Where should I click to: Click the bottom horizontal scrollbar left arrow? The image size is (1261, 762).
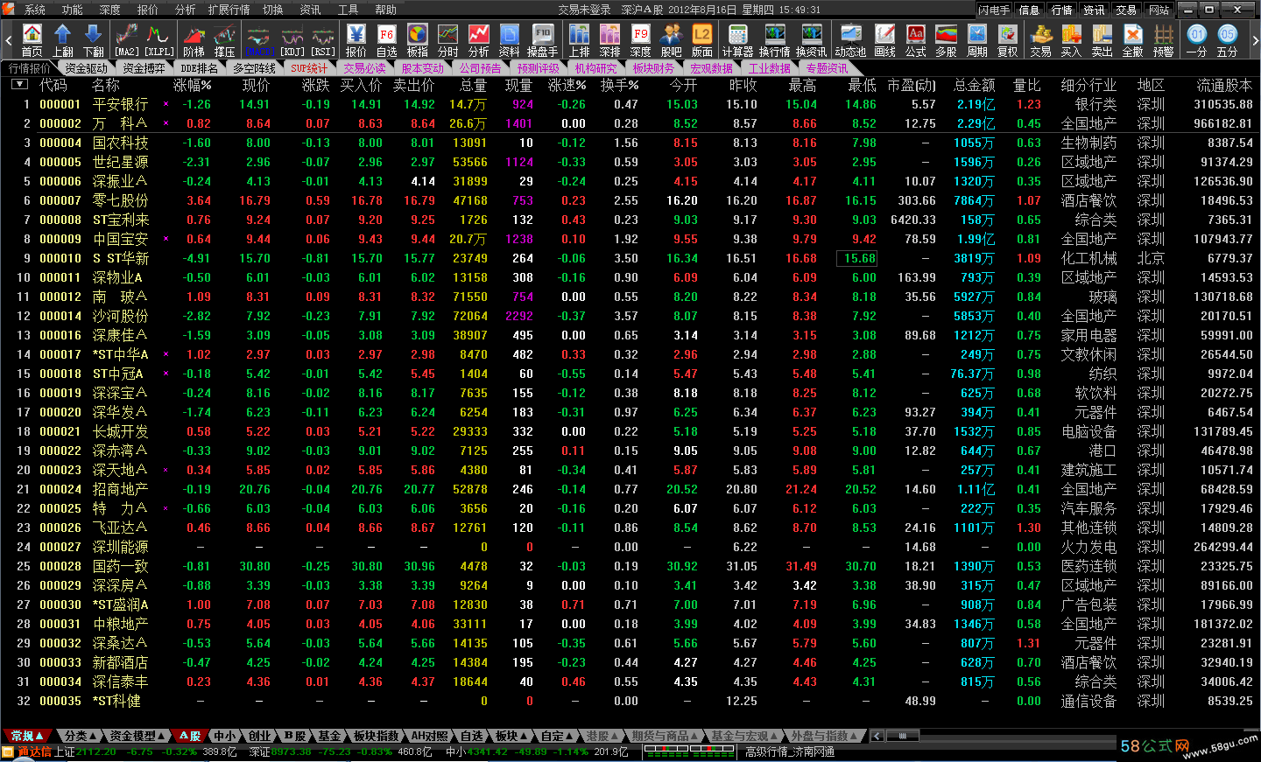pos(877,736)
